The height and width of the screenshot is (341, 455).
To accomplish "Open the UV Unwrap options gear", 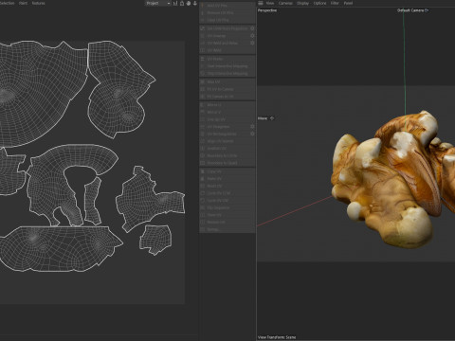I will point(252,36).
